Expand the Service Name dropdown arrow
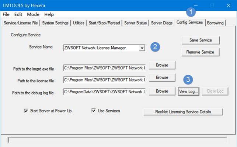 (142, 48)
